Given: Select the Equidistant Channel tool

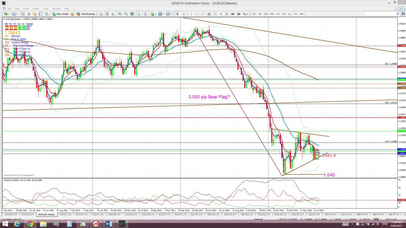Looking at the screenshot, I should coord(209,14).
